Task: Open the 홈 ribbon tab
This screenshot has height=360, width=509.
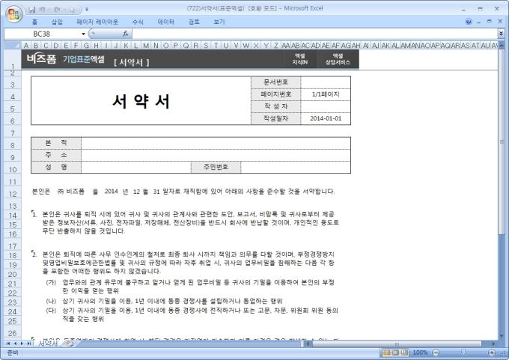Action: click(x=34, y=22)
